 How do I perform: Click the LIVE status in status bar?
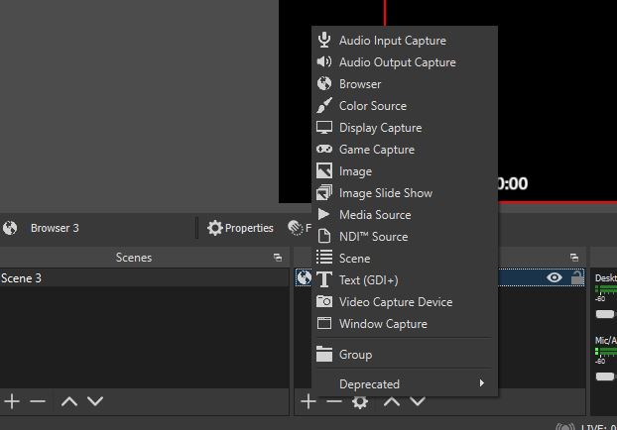(x=599, y=426)
